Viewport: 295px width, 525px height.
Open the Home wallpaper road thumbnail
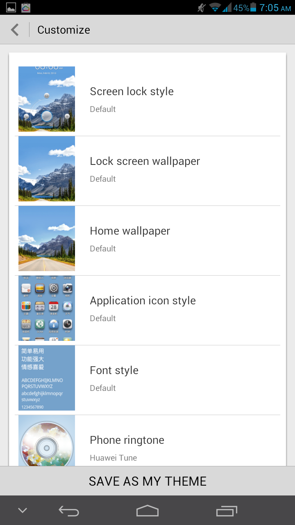(x=47, y=238)
